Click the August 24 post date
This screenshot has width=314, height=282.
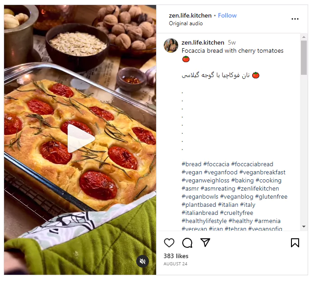pos(175,264)
